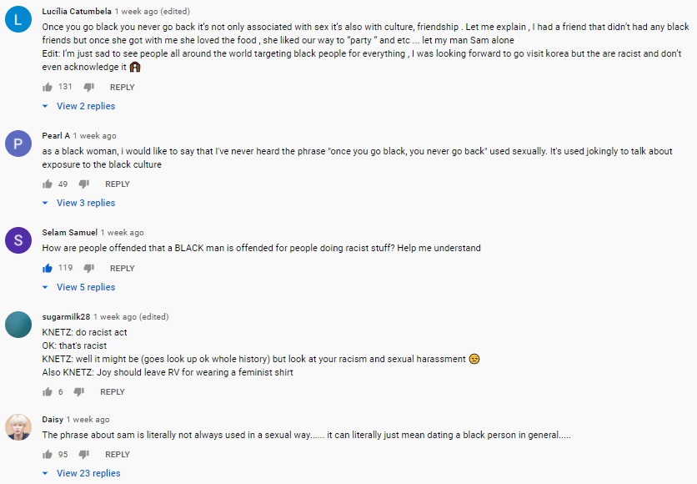Click thumbs up on Pearl A's comment
Viewport: 697px width, 484px height.
pyautogui.click(x=48, y=184)
